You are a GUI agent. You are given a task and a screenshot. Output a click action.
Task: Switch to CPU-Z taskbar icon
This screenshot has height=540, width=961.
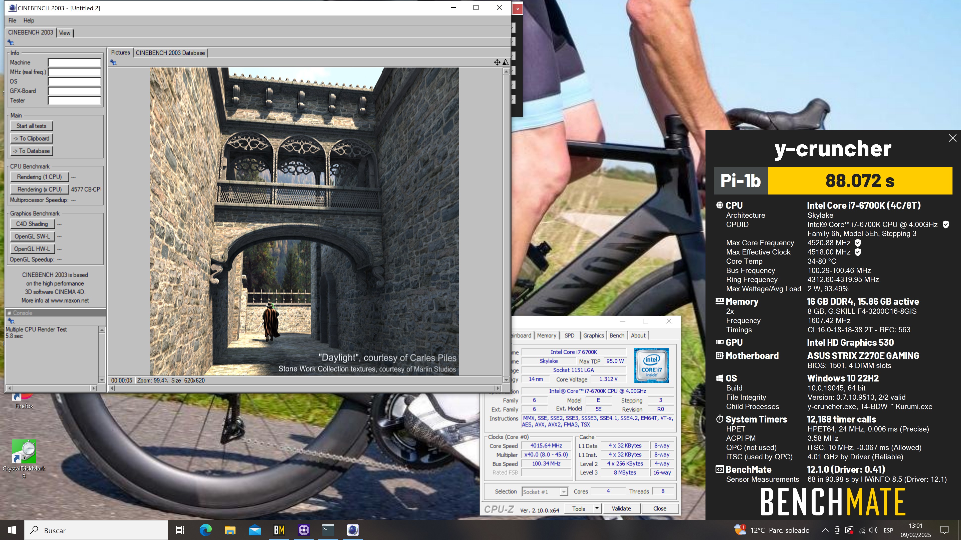click(x=304, y=530)
